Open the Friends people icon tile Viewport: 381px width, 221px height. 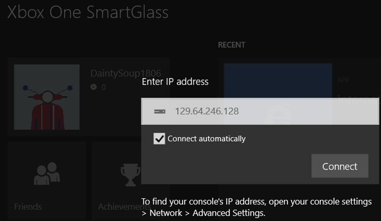tap(47, 173)
